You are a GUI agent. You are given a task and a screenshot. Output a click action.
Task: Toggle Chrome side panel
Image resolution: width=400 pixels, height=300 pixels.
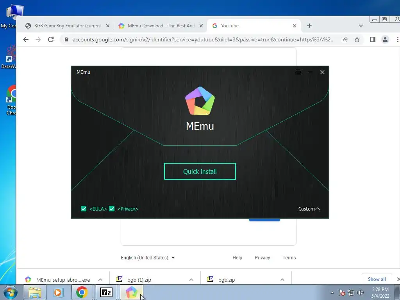point(372,39)
